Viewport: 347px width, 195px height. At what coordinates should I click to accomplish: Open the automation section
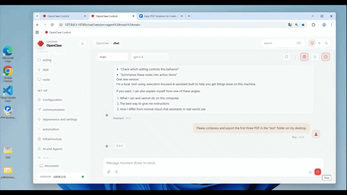coord(51,129)
